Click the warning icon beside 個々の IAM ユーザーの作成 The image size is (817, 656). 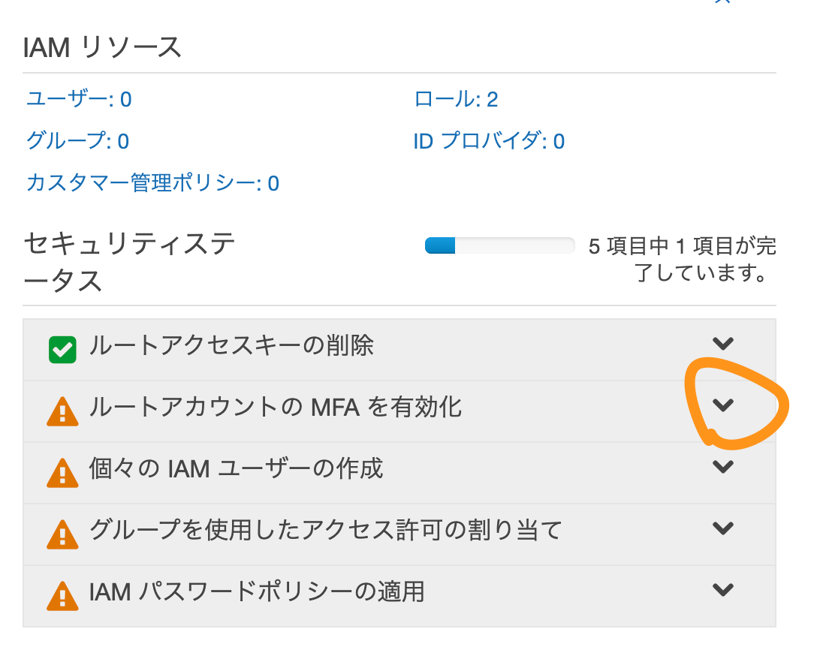62,473
